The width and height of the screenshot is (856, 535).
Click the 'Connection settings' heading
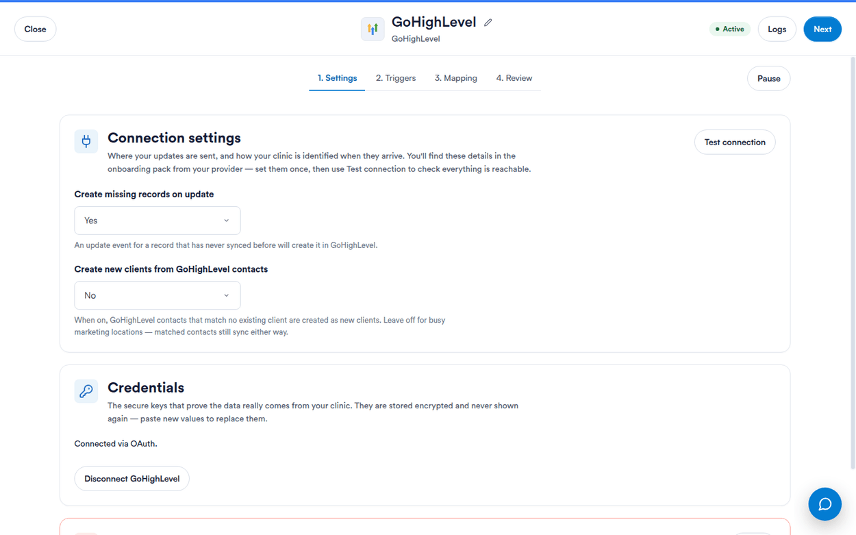pyautogui.click(x=174, y=138)
